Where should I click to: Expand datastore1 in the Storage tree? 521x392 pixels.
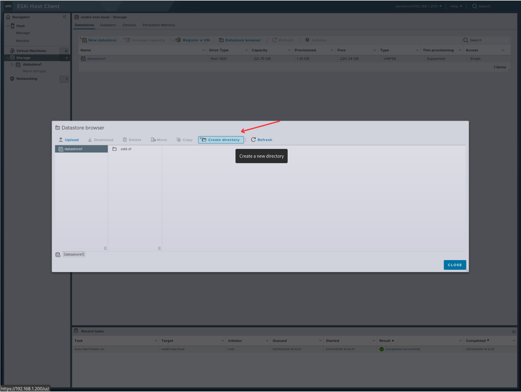coord(12,64)
